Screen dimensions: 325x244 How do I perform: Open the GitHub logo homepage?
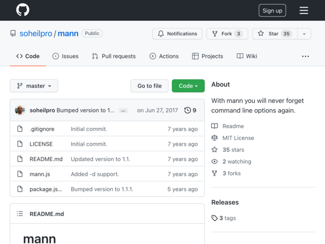pos(23,10)
